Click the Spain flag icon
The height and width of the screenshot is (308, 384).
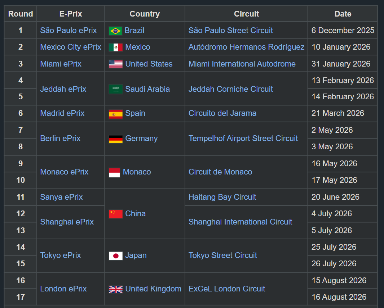[x=116, y=114]
